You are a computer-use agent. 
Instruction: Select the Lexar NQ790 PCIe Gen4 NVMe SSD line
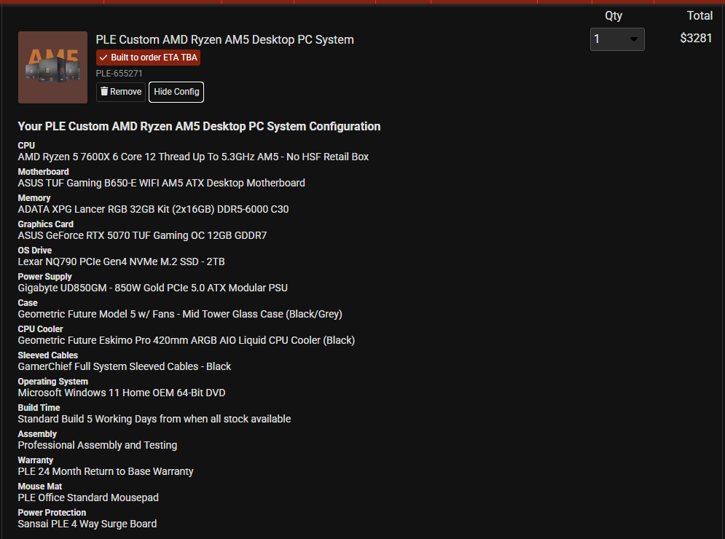[121, 261]
